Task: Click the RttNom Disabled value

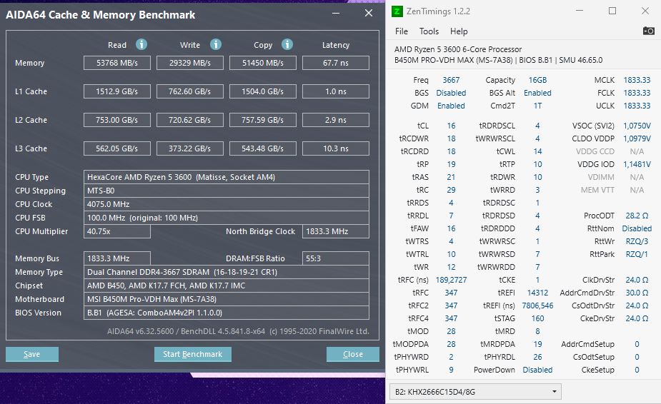Action: coord(637,228)
